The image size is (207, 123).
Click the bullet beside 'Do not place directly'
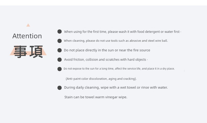coord(59,50)
